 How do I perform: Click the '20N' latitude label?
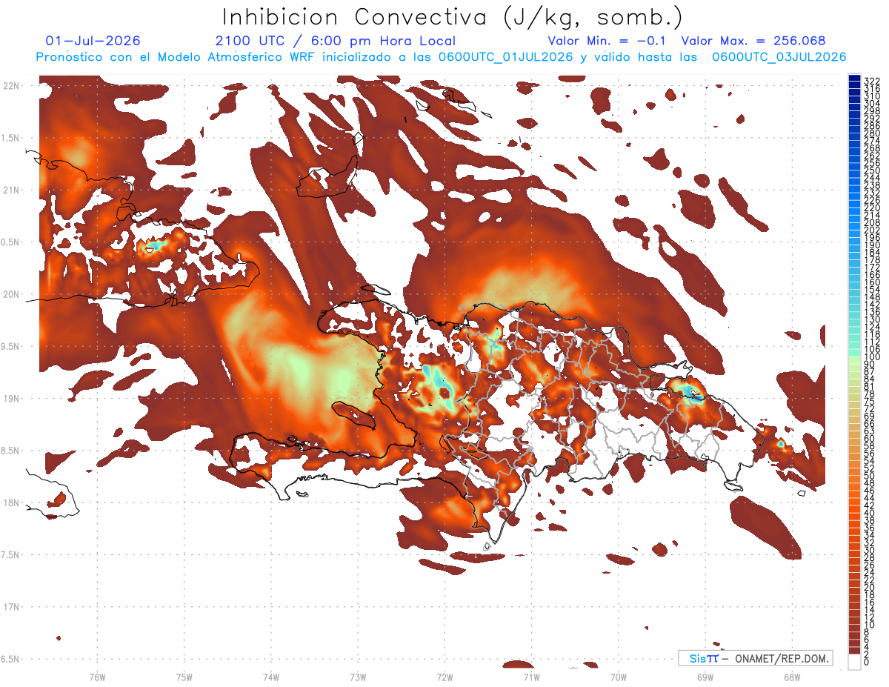point(11,294)
